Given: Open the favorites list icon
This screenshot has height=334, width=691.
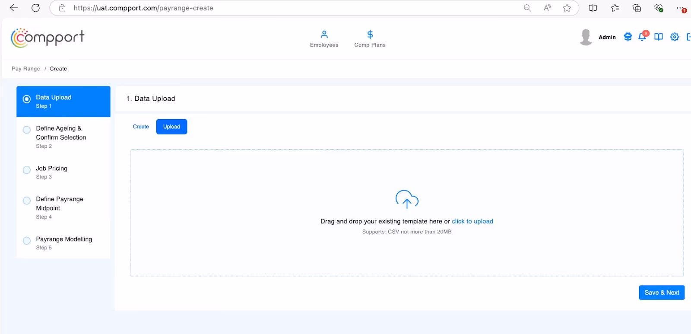Looking at the screenshot, I should (615, 8).
